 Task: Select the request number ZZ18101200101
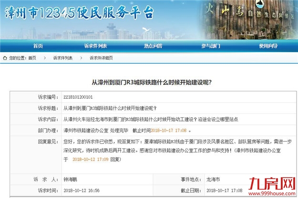(x=78, y=97)
